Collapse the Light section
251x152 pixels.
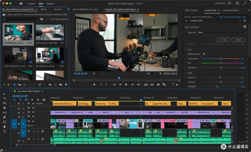coord(186,73)
